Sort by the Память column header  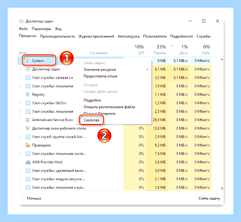(159, 53)
